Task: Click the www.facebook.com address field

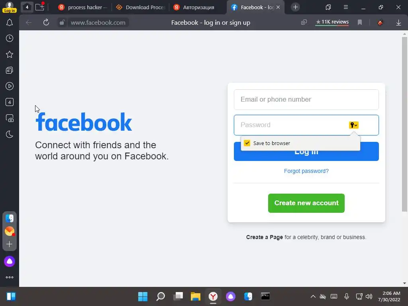Action: [98, 22]
